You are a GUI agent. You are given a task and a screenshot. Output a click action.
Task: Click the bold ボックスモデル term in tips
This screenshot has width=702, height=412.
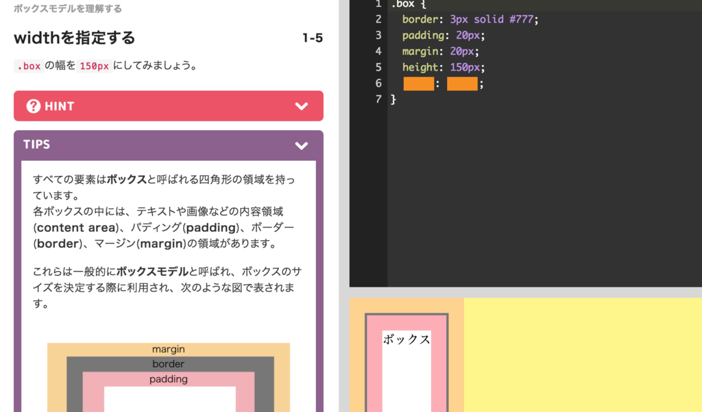152,272
